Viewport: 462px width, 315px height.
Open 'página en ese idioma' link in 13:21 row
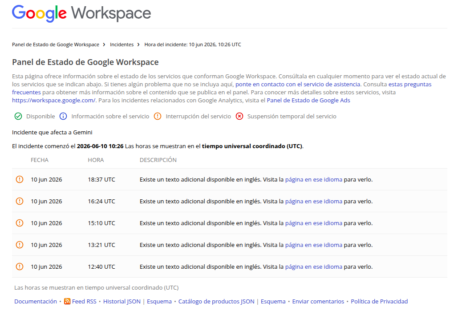point(313,245)
